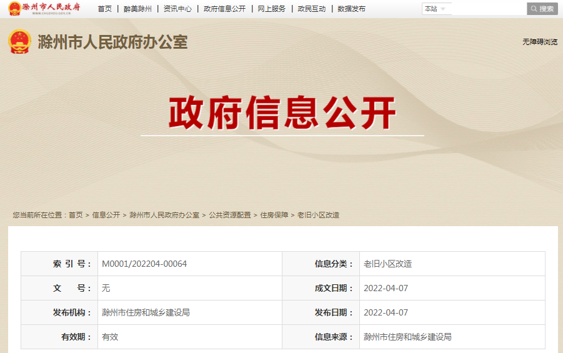Click 住房保障 in the breadcrumb
The height and width of the screenshot is (353, 563).
[274, 215]
